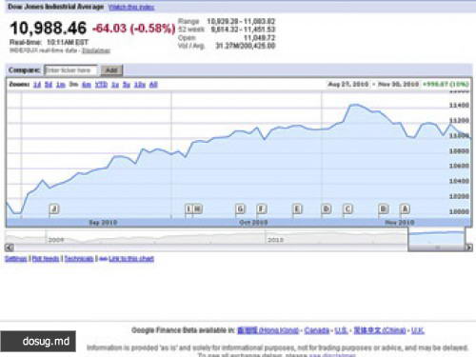The image size is (476, 357).
Task: Click the Dow Jones Industrial Average title
Action: (x=56, y=7)
